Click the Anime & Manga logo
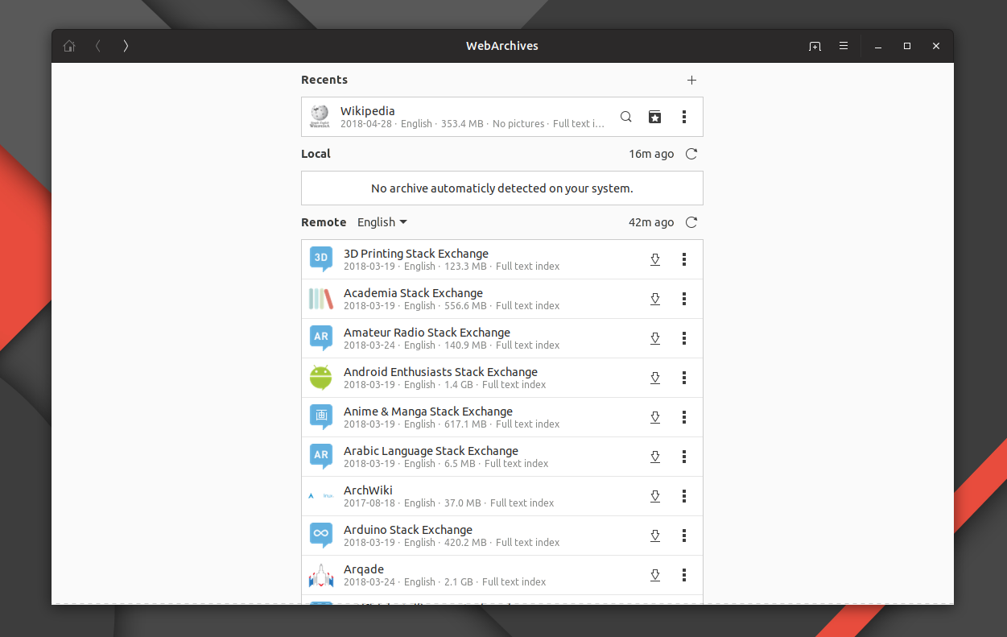Viewport: 1007px width, 637px height. 321,417
